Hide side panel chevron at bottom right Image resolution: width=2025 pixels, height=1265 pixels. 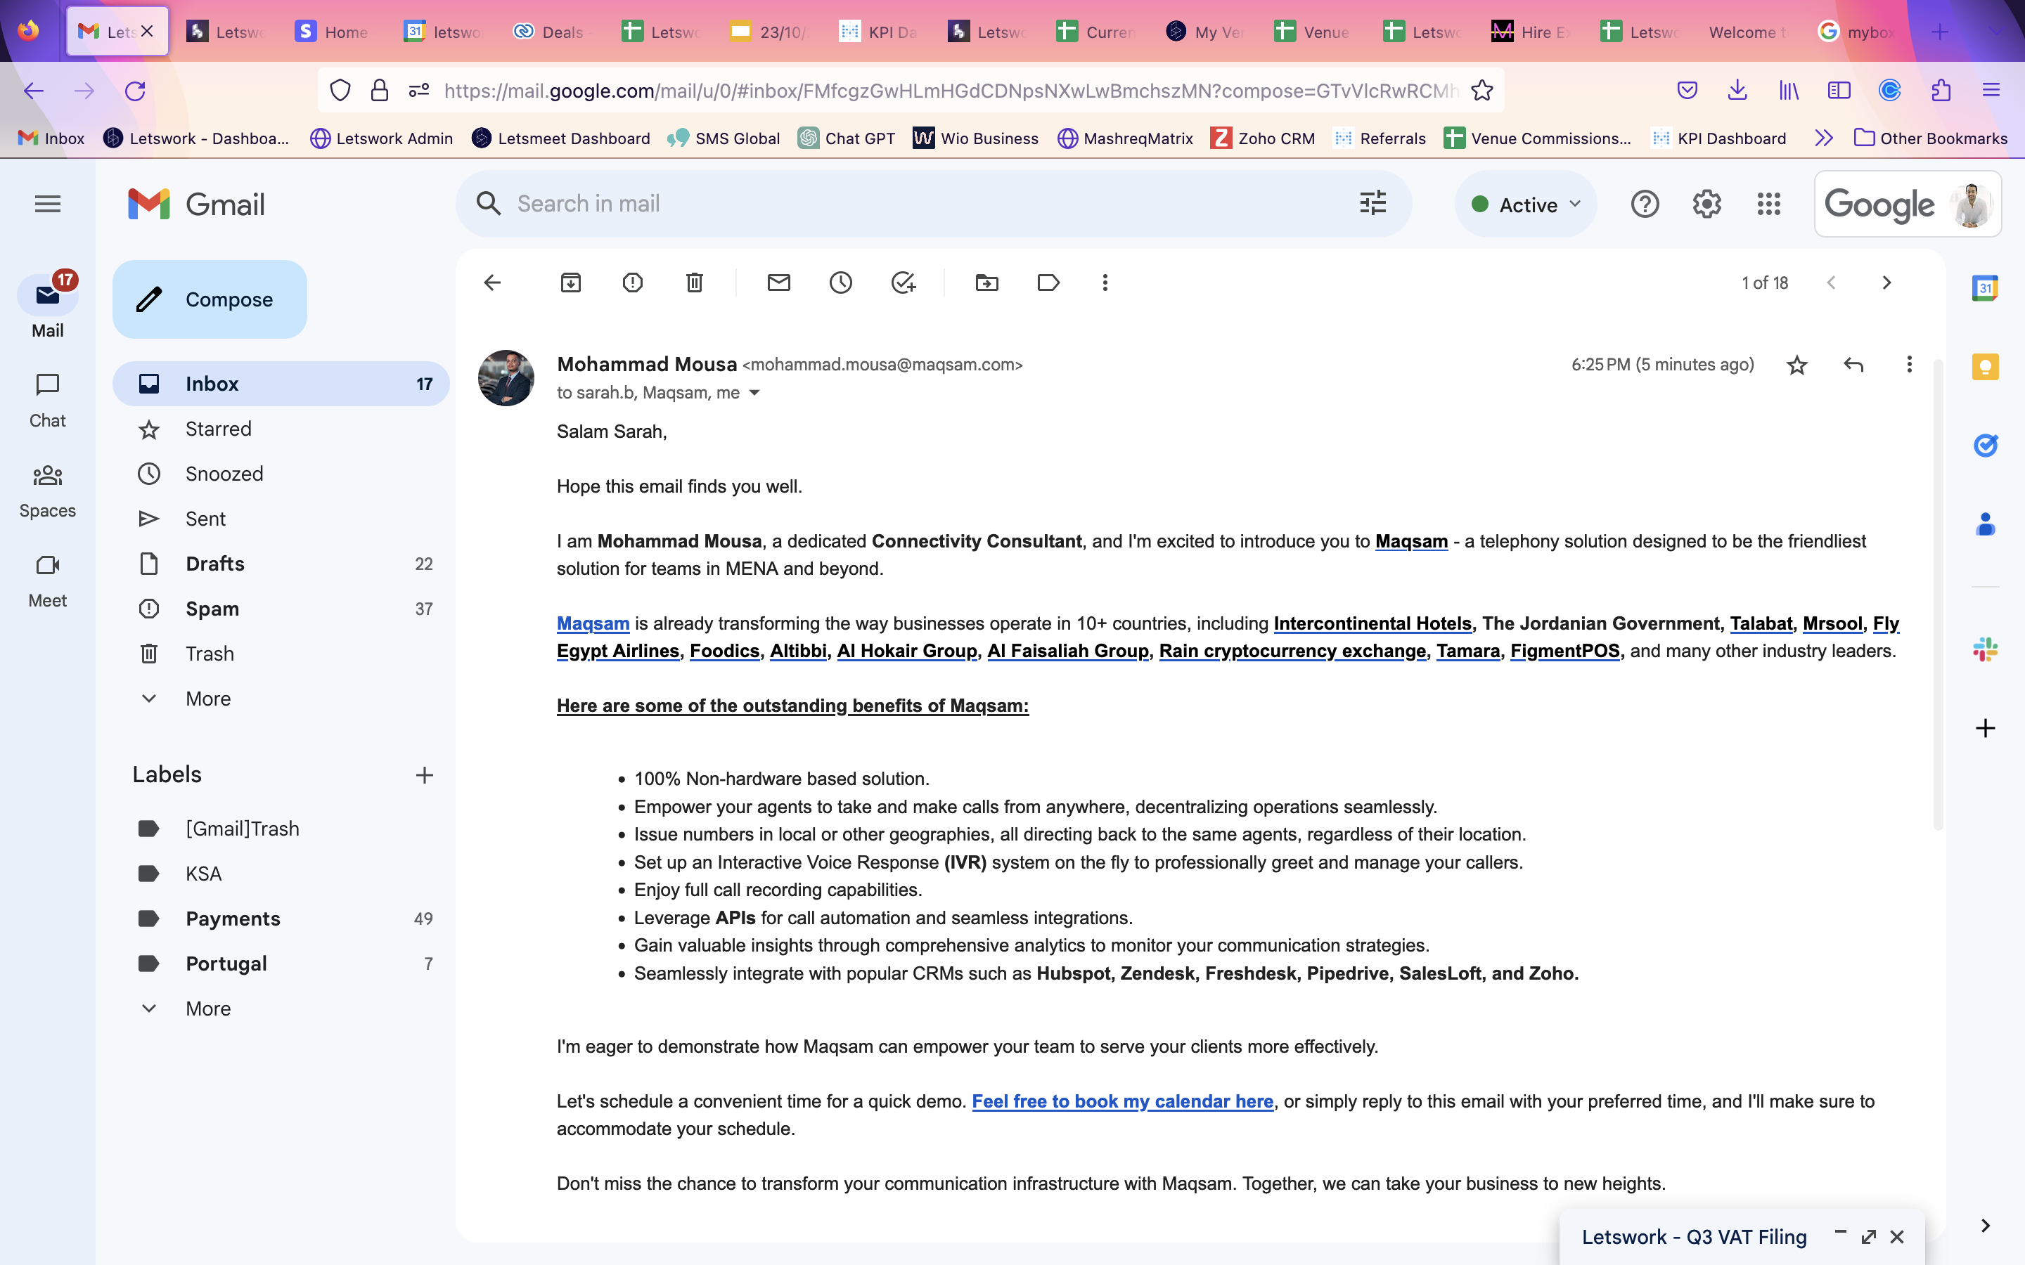pyautogui.click(x=1986, y=1226)
